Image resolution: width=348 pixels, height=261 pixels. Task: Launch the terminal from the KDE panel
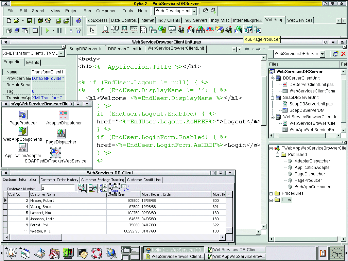tap(83, 253)
